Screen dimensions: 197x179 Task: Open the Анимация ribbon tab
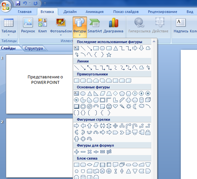[x=94, y=12]
